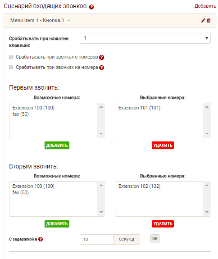
Task: Open help icon next to С задержкой в
Action: [x=41, y=239]
